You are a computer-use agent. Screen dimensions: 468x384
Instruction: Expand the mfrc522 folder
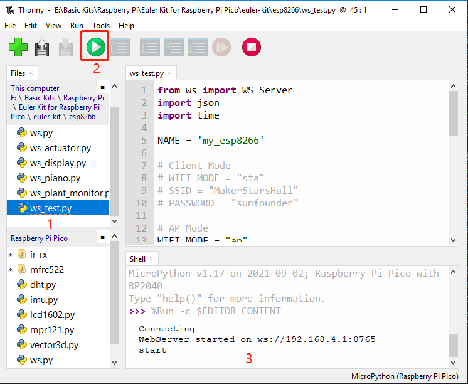[11, 269]
